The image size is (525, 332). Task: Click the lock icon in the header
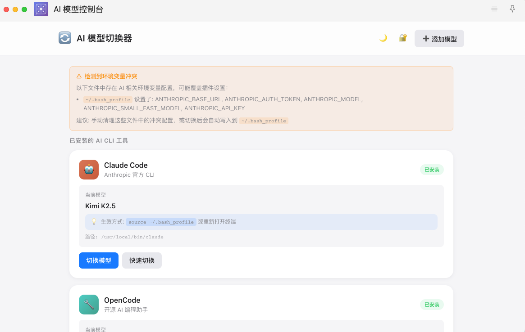coord(402,38)
